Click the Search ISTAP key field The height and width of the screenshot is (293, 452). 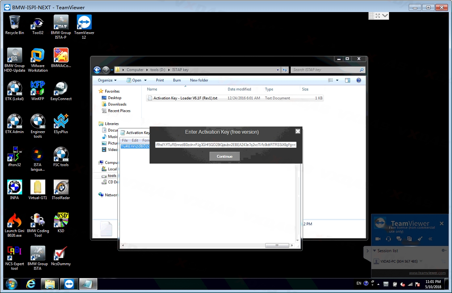pyautogui.click(x=328, y=70)
